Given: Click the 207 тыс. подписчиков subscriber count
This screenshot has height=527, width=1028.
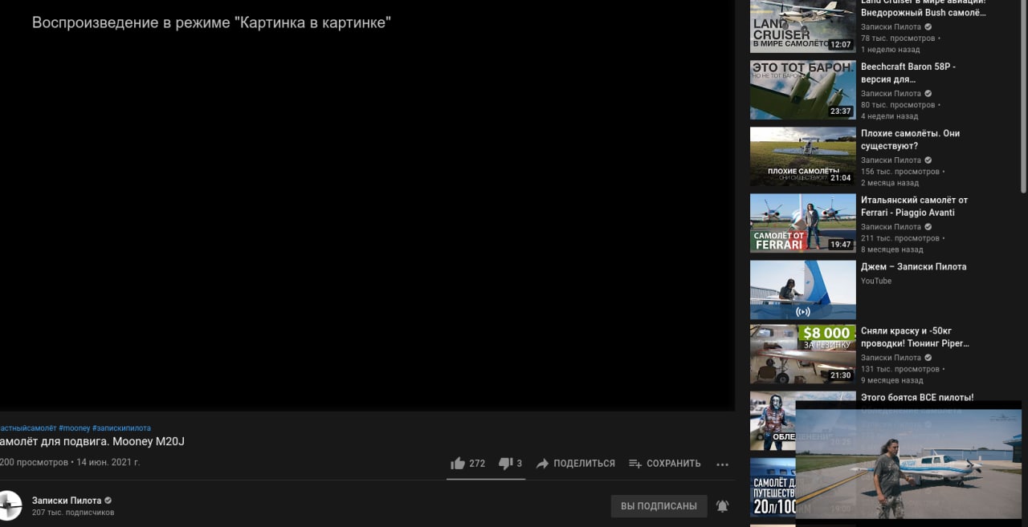Looking at the screenshot, I should click(x=73, y=512).
